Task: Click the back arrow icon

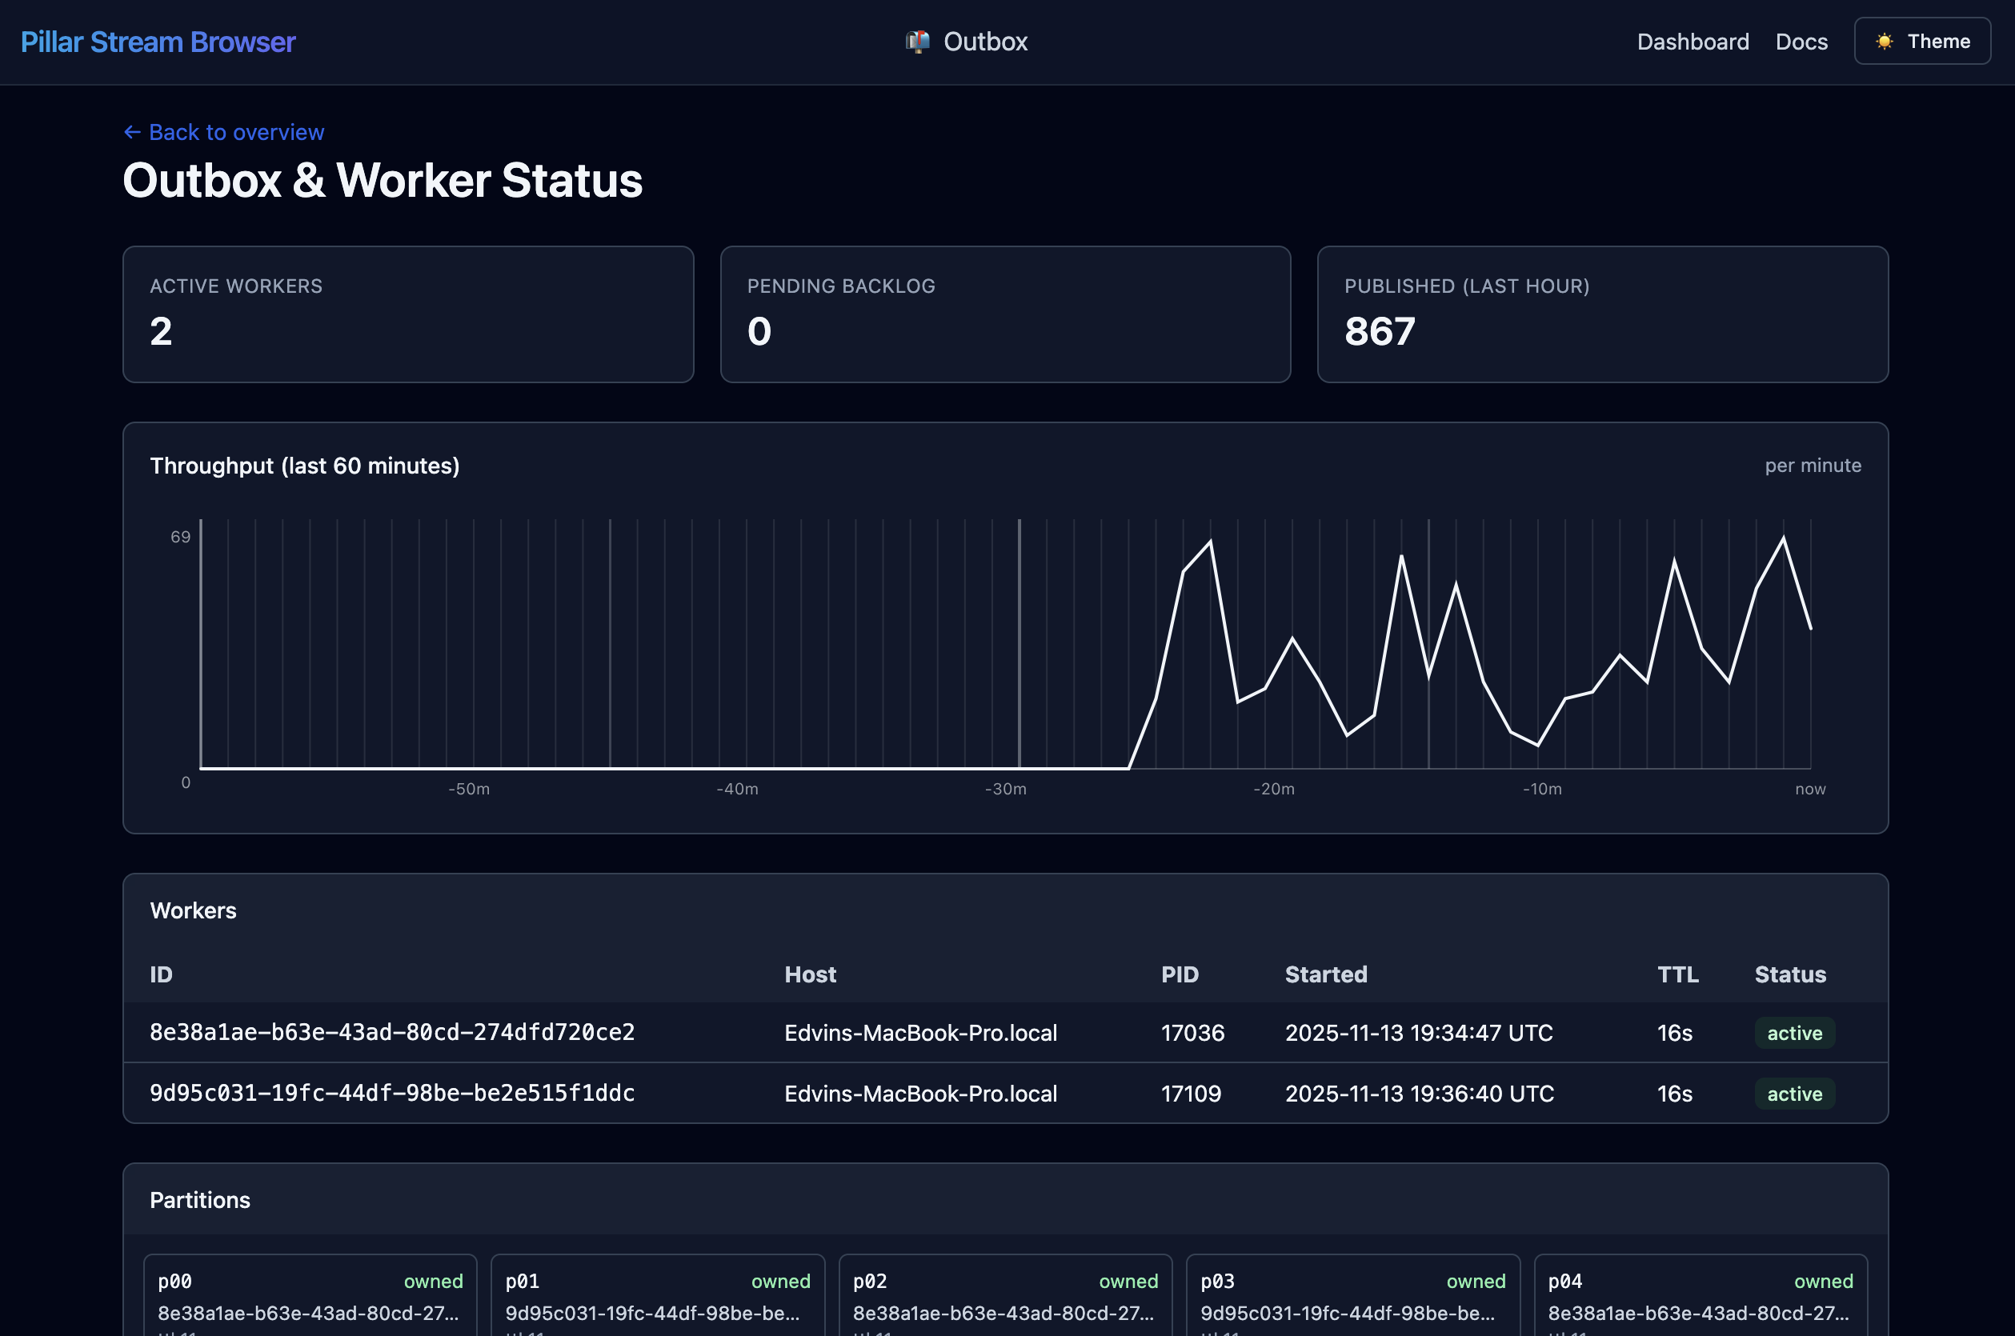Action: 132,132
